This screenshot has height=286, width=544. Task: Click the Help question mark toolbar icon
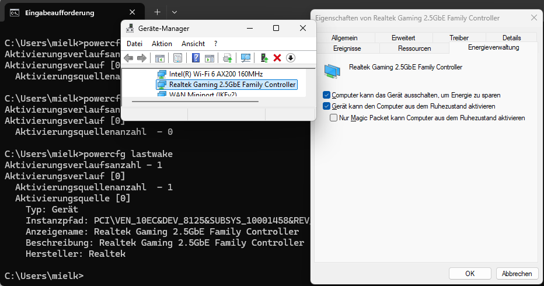(196, 58)
